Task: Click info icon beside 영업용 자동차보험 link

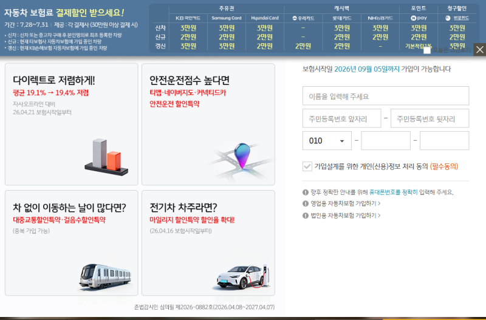Action: click(306, 203)
